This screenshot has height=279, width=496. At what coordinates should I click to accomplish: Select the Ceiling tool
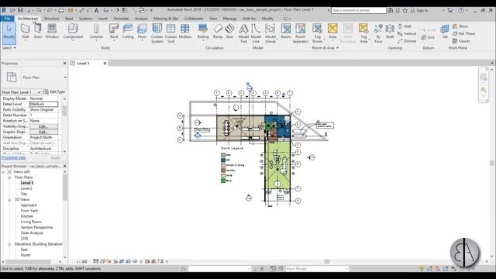(x=128, y=32)
